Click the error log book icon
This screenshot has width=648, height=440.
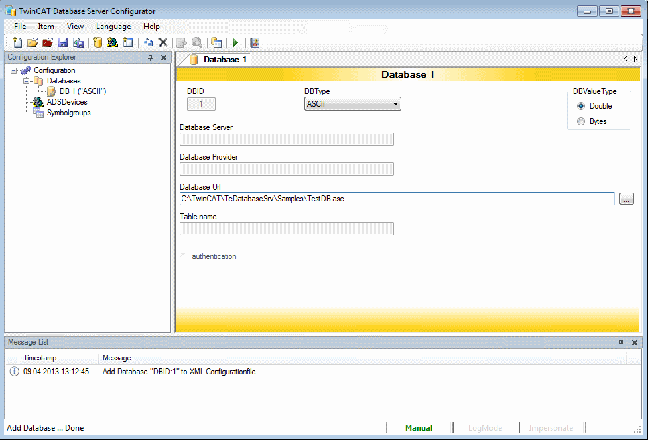click(x=255, y=42)
